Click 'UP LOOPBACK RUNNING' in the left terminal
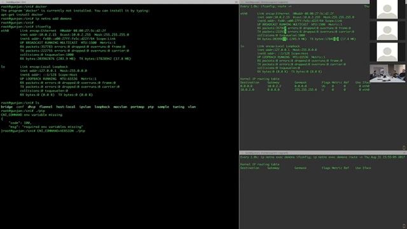The height and width of the screenshot is (229, 407). 38,79
